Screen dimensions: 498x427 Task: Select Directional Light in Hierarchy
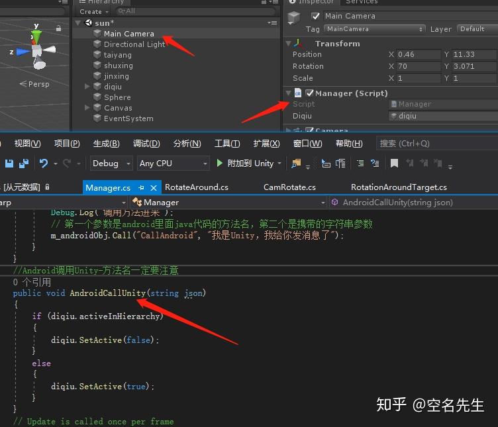[134, 44]
